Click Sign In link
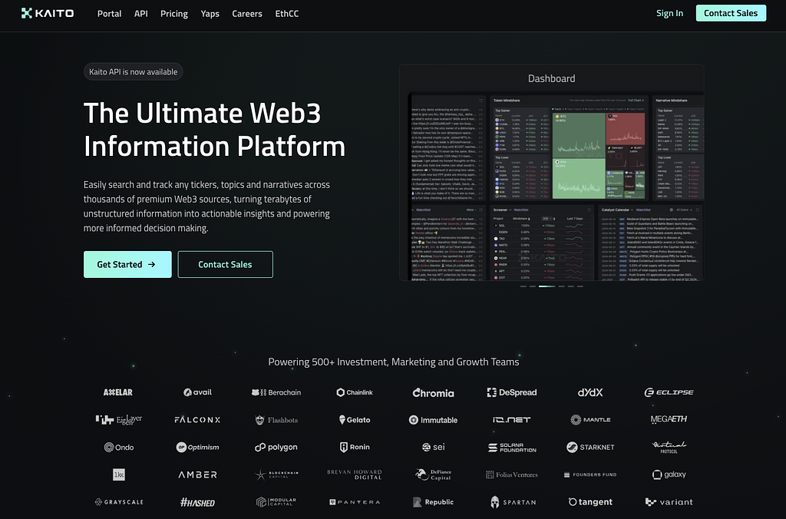Screen dimensions: 786x519 669,13
